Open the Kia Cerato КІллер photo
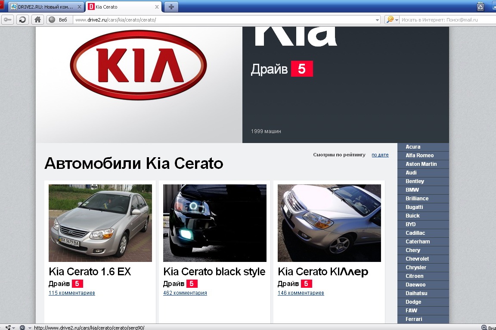Image resolution: width=496 pixels, height=330 pixels. (x=329, y=223)
